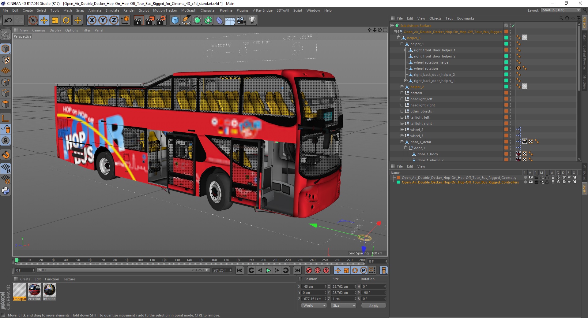Open material manager Create menu
588x318 pixels.
pos(25,279)
